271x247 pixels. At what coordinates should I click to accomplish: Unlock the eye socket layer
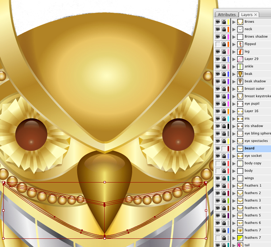(224, 156)
